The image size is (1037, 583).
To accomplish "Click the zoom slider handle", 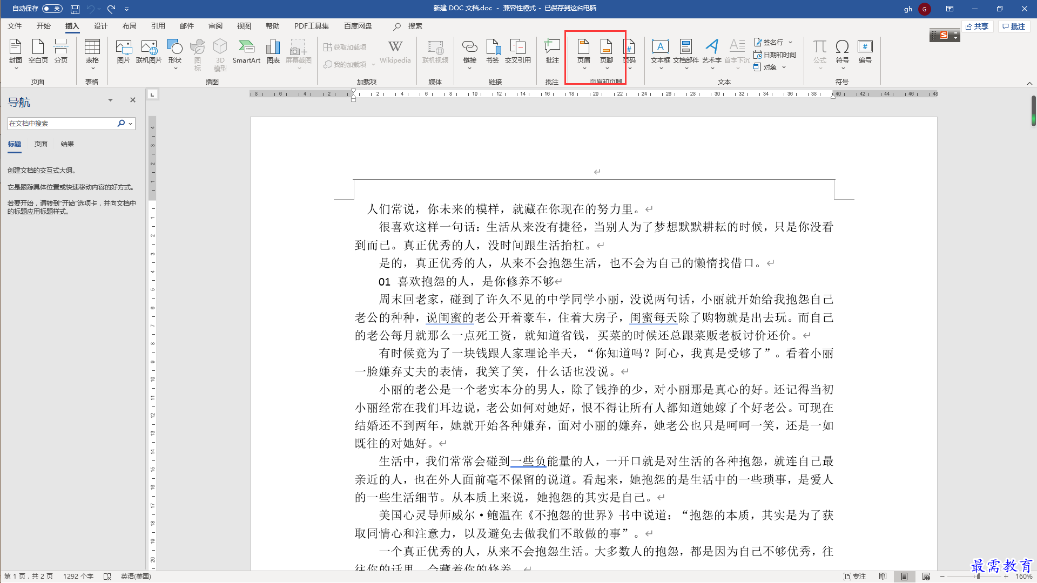I will point(978,577).
